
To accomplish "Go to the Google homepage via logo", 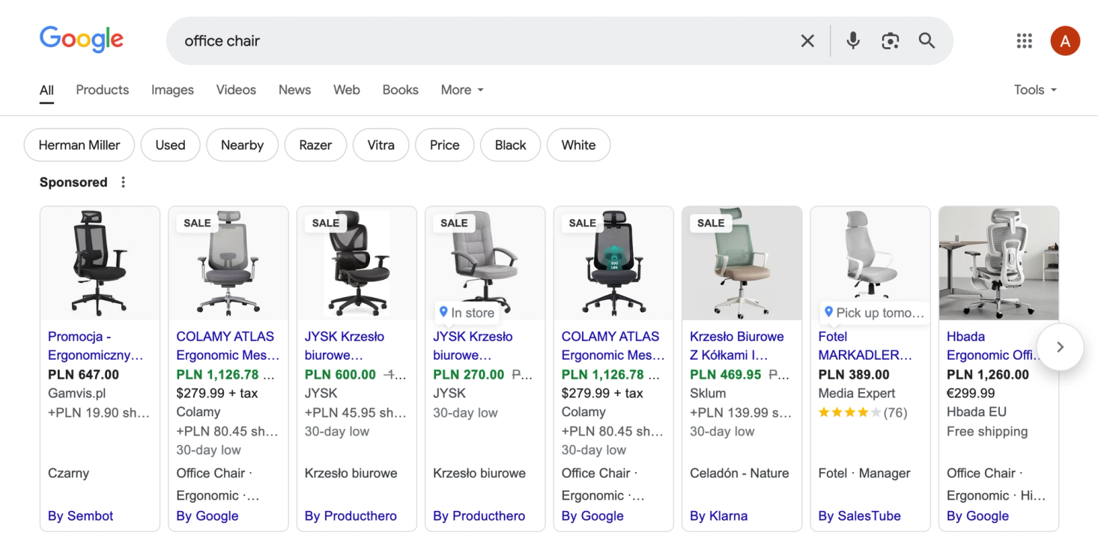I will [81, 40].
